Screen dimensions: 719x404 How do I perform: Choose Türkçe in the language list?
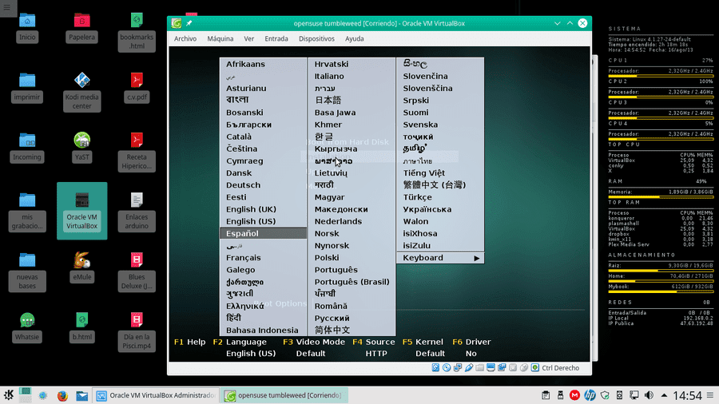point(440,197)
